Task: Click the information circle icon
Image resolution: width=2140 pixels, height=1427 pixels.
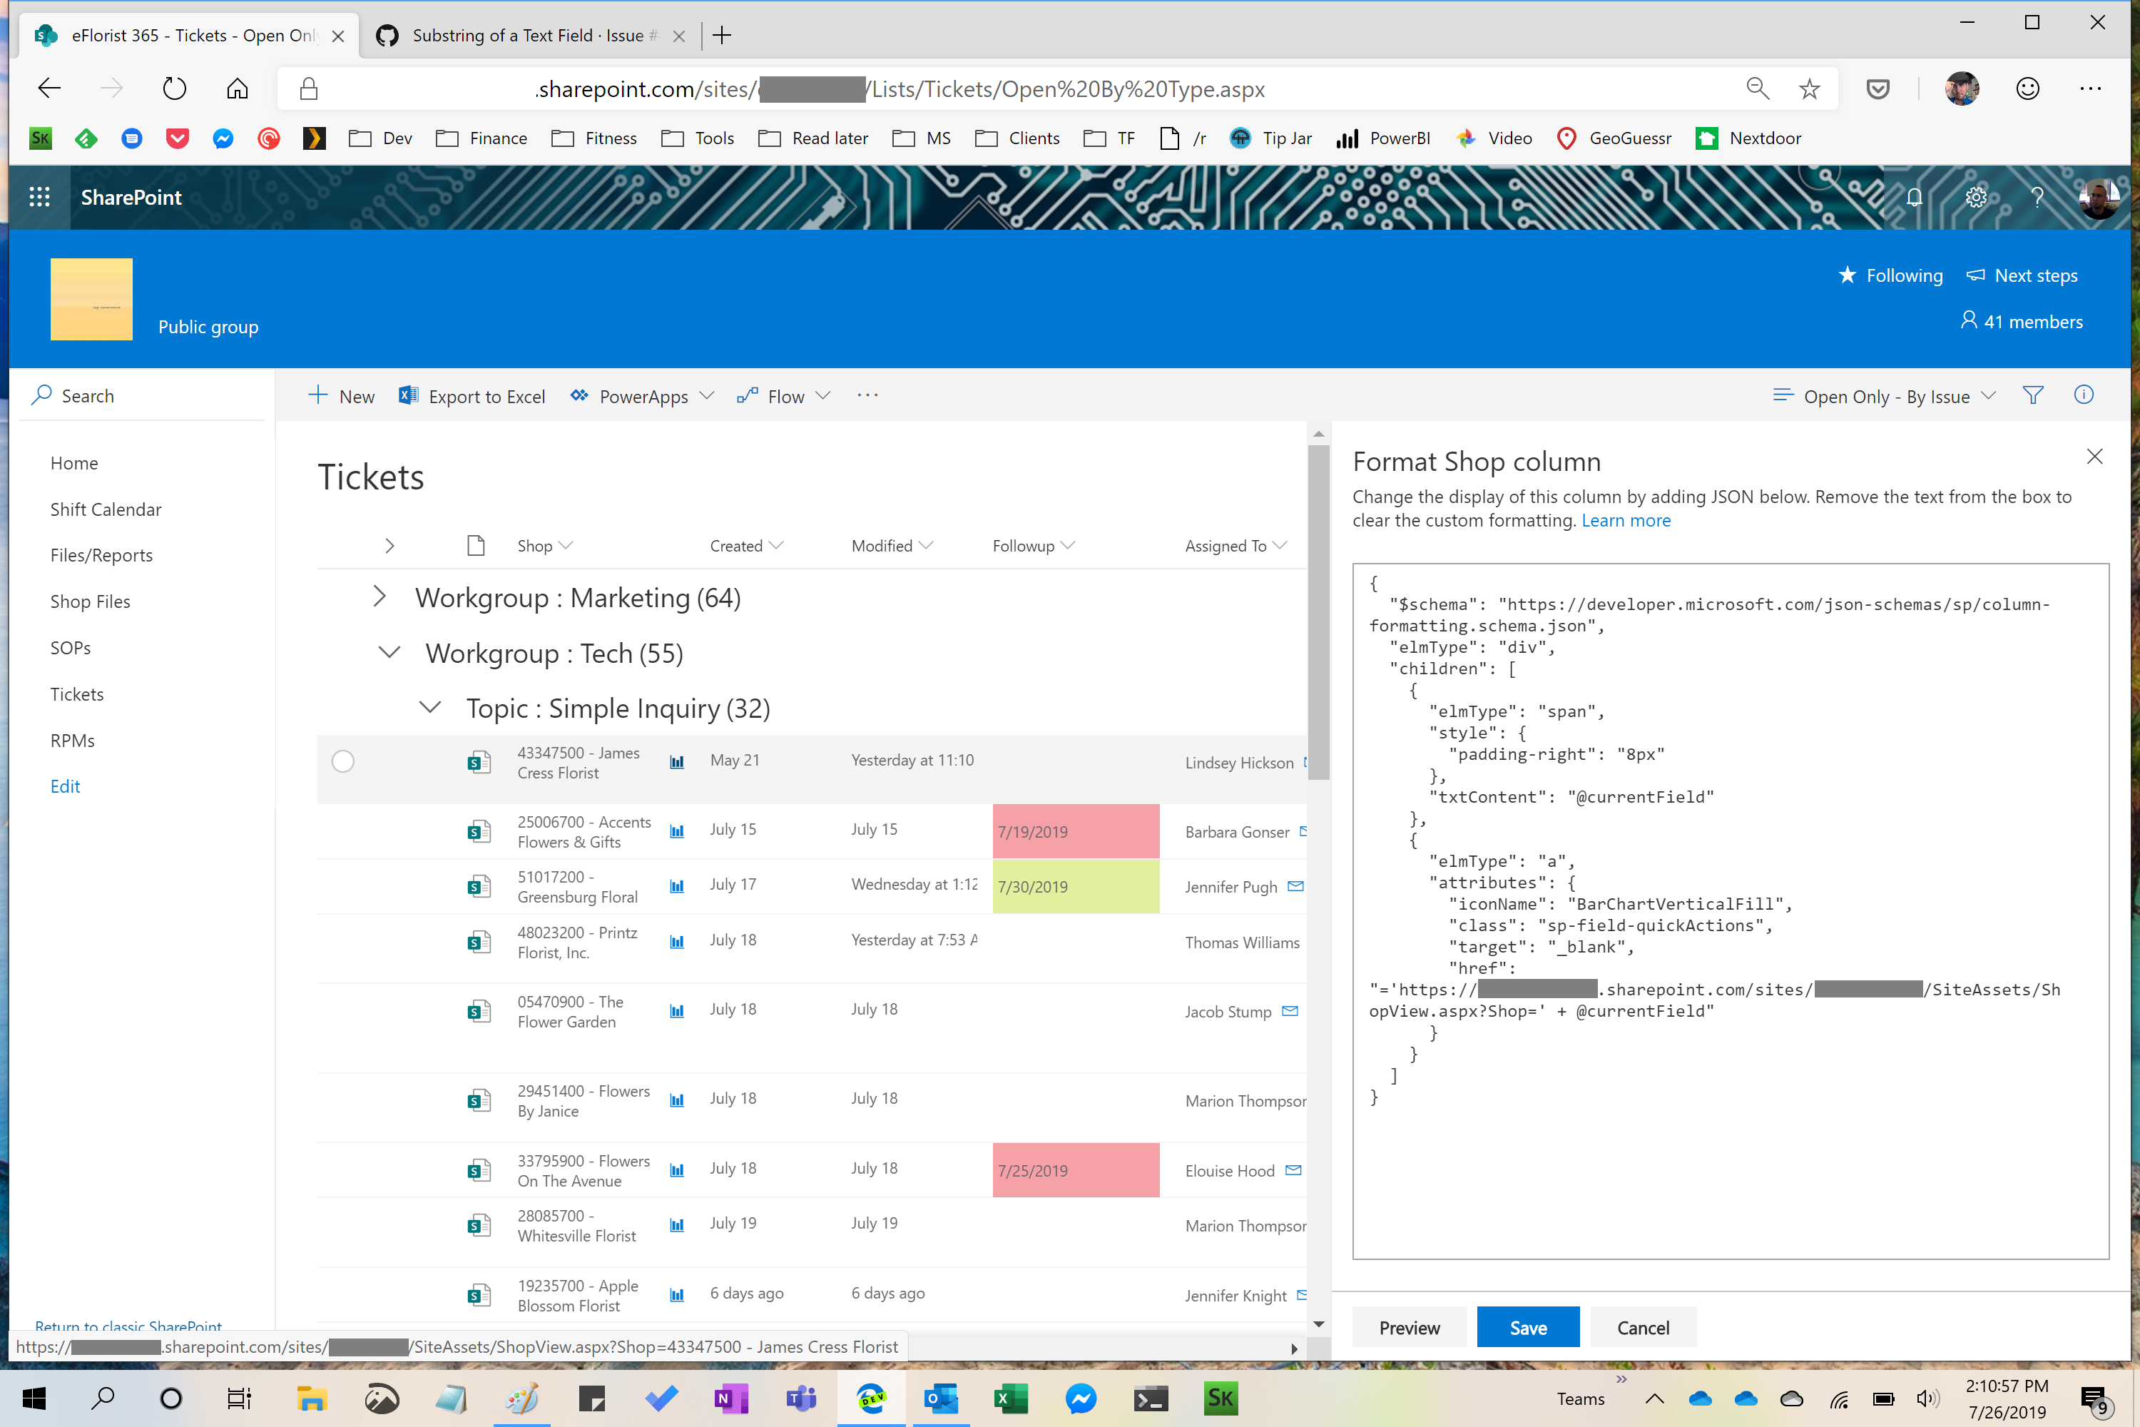Action: [x=2084, y=394]
